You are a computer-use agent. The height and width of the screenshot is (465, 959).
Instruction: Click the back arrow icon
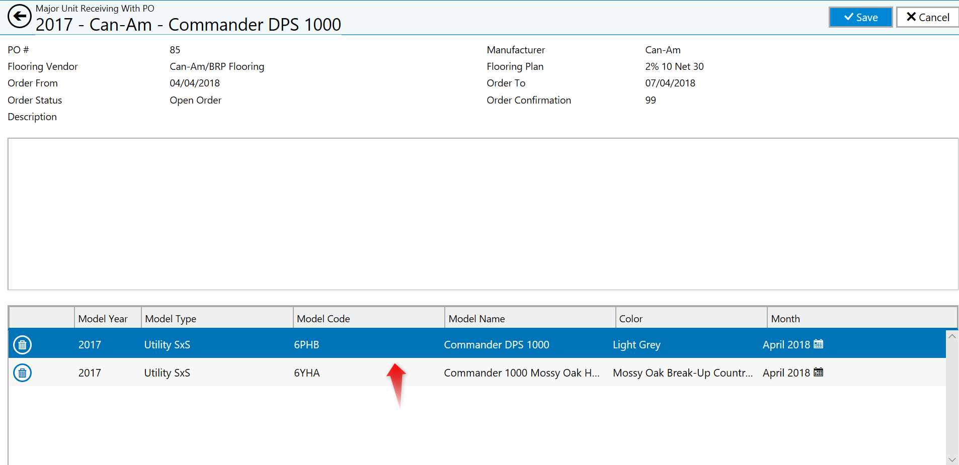point(19,17)
